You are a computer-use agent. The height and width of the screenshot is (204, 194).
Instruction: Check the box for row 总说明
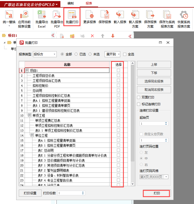[x=118, y=90]
